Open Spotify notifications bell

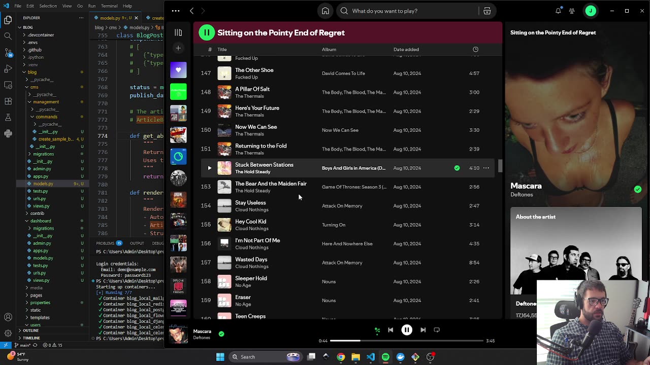click(558, 11)
